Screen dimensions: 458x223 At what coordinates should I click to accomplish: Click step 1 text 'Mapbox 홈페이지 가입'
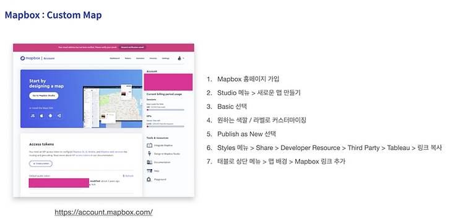[x=248, y=79]
